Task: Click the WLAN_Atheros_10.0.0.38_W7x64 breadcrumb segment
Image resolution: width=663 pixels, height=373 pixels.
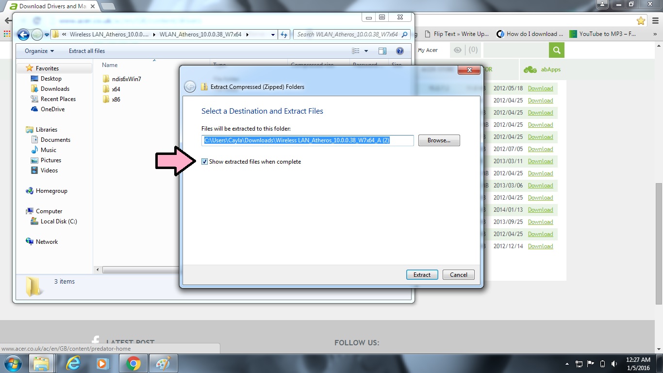Action: (x=200, y=34)
